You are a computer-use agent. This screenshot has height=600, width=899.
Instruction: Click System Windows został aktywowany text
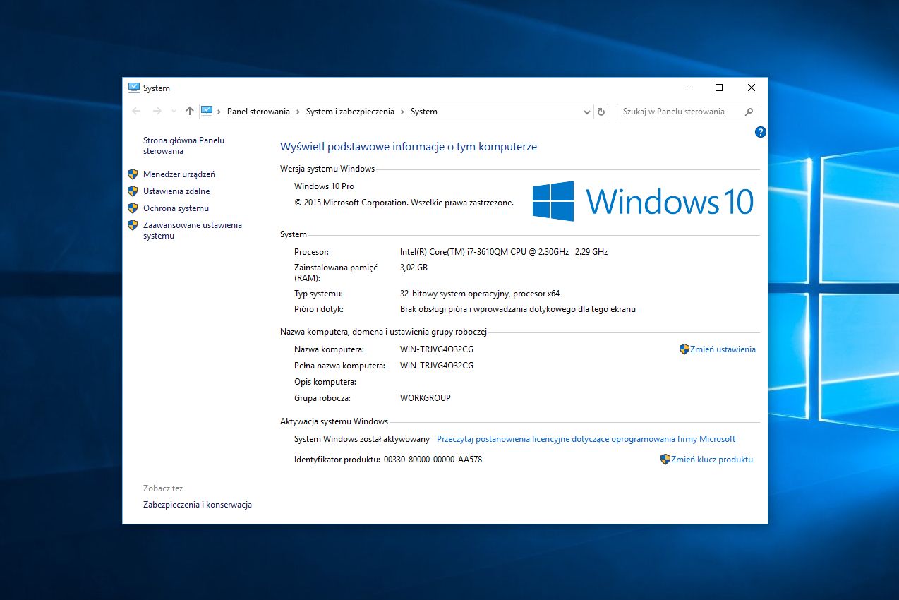click(x=362, y=439)
